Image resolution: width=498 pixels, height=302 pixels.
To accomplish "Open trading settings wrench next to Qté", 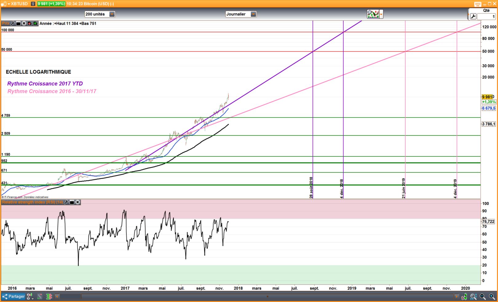I will tap(473, 17).
